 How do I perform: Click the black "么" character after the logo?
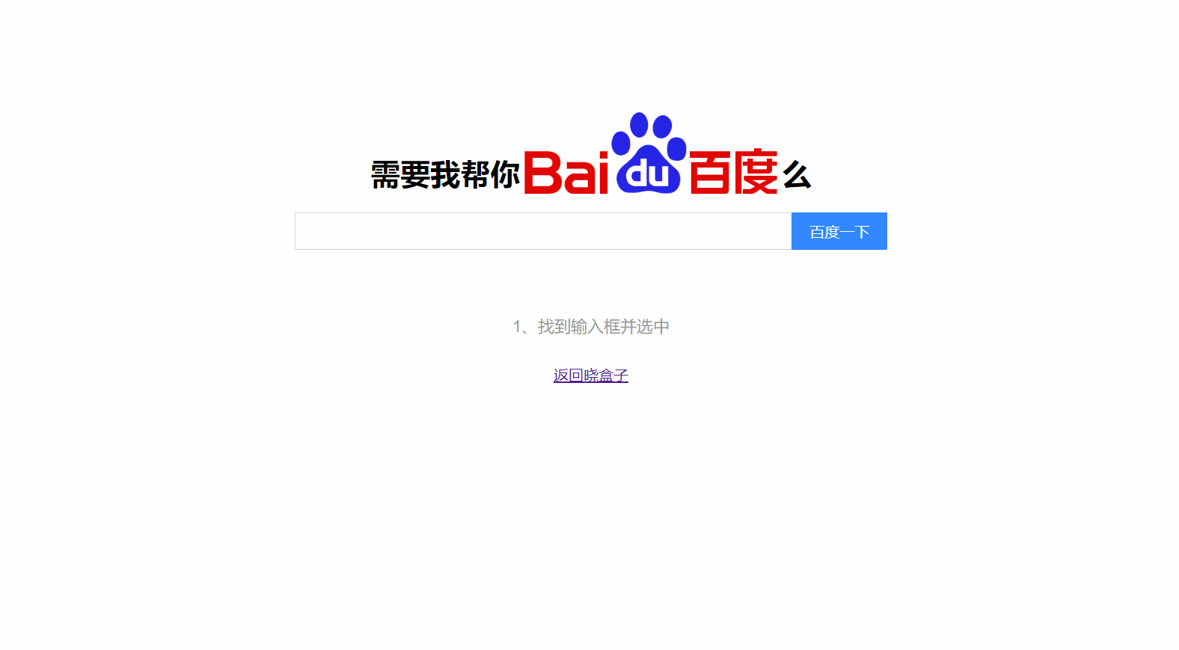point(797,175)
